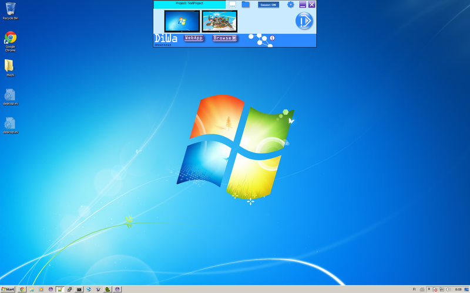Screen dimensions: 470x293
Task: Select the MAIN folder on the desktop
Action: click(10, 68)
